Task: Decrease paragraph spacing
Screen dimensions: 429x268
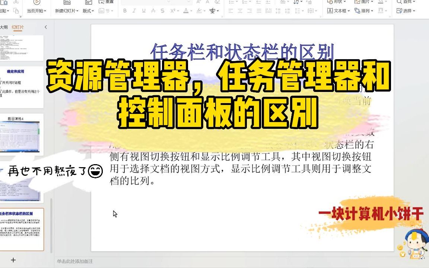Action: 287,11
